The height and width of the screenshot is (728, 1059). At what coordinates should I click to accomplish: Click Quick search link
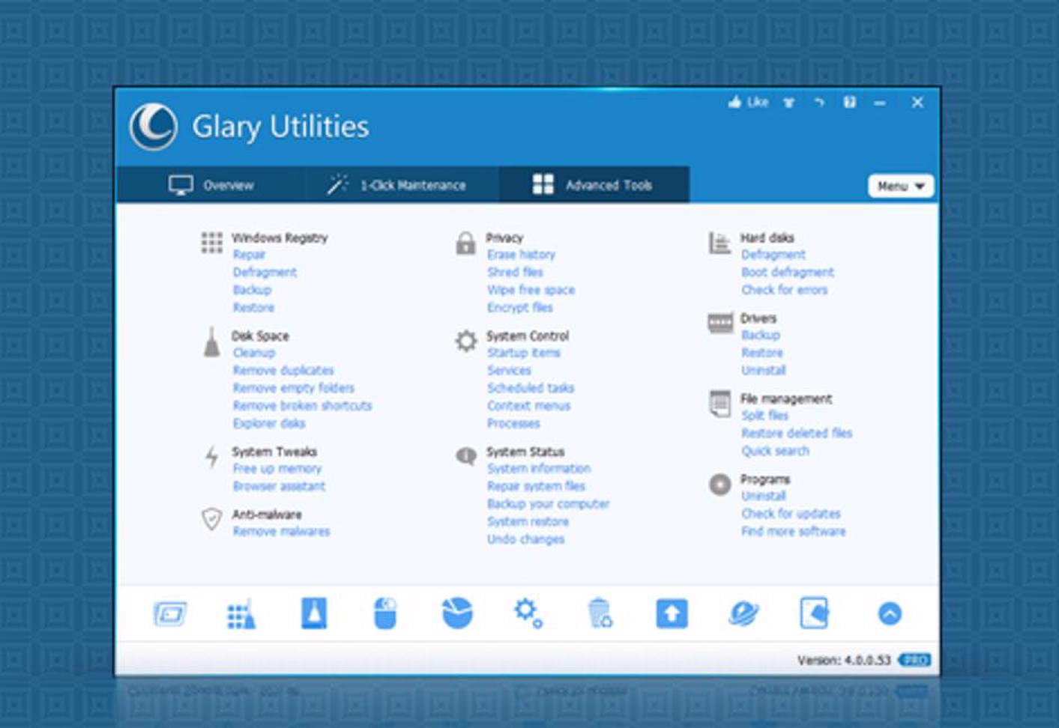(775, 451)
